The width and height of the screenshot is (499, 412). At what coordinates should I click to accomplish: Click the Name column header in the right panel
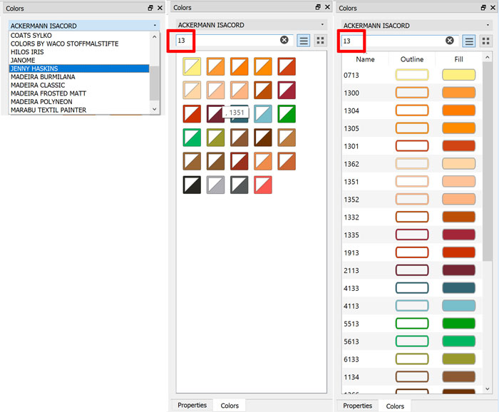[x=364, y=59]
